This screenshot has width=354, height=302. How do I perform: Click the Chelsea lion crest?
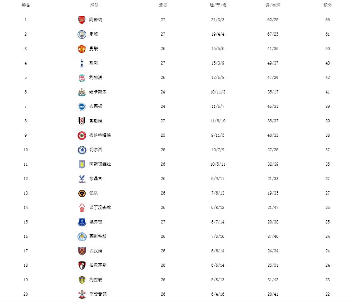(x=82, y=150)
